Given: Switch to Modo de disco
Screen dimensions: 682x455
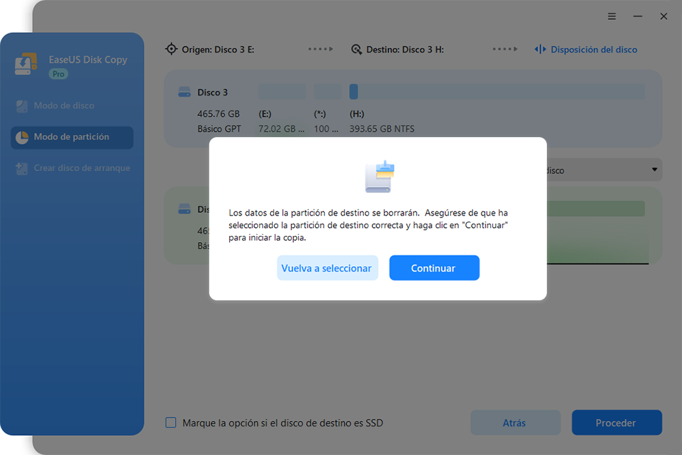Looking at the screenshot, I should [64, 106].
